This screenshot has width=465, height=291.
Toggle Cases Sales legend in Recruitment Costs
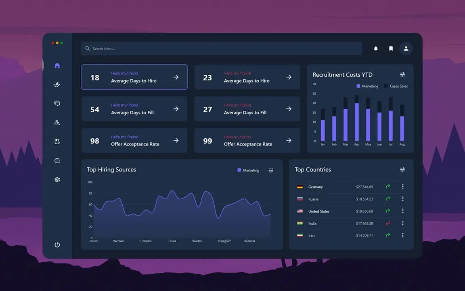point(396,86)
